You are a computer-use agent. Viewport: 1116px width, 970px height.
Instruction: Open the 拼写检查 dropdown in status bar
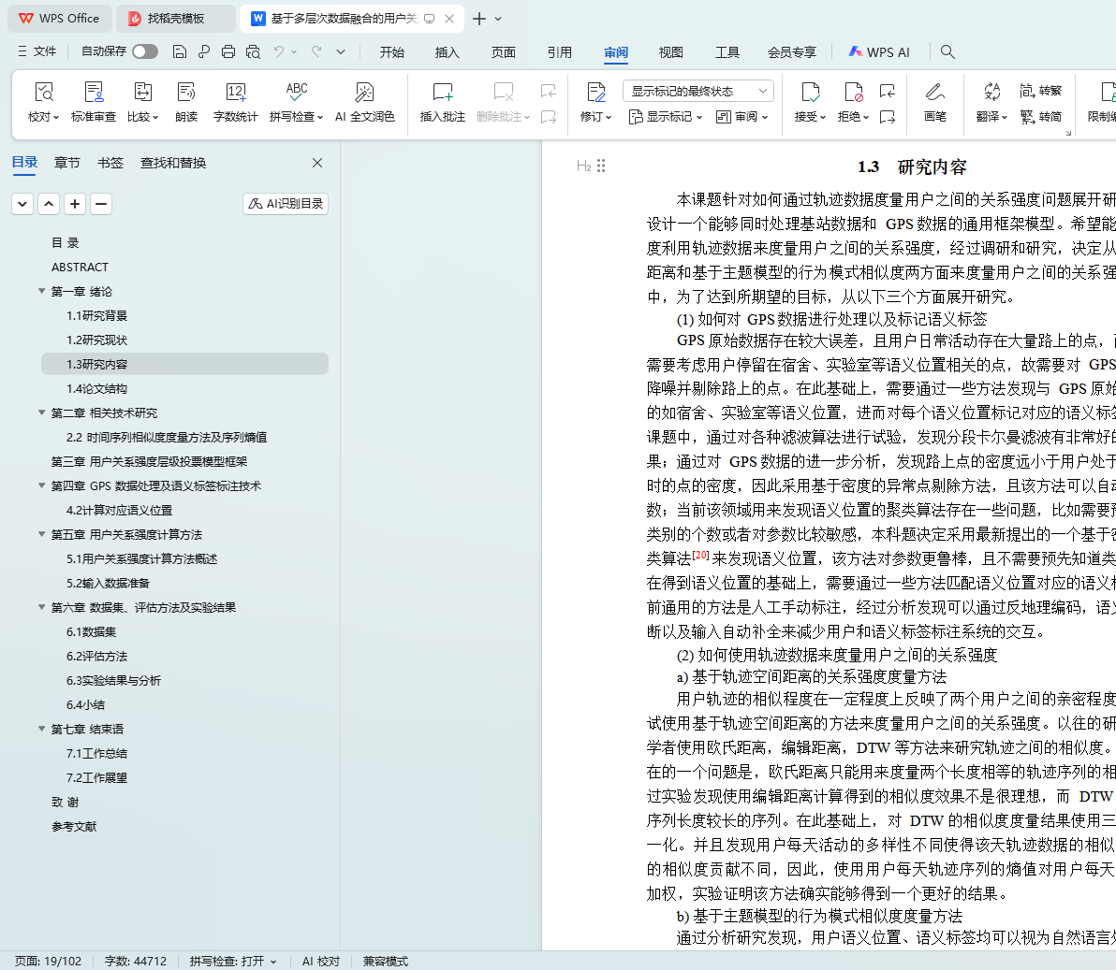tap(233, 962)
